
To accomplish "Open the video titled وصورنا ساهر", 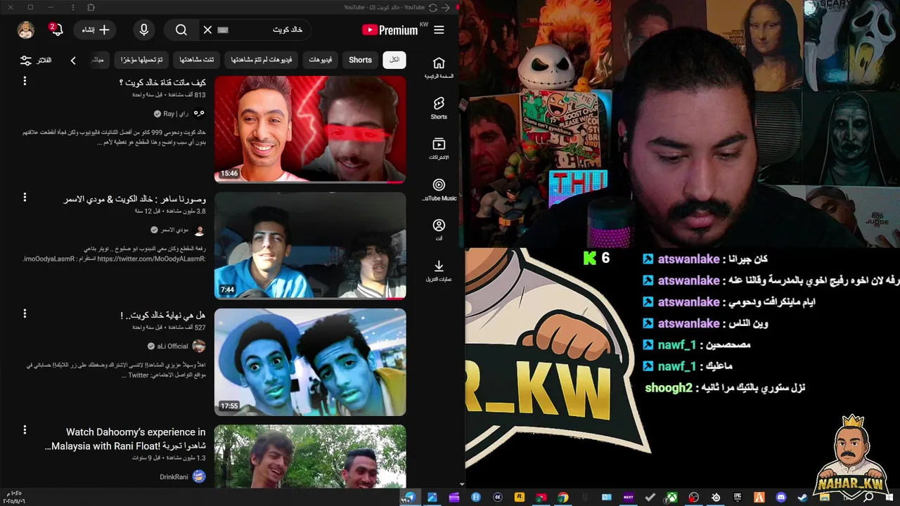I will click(x=135, y=199).
